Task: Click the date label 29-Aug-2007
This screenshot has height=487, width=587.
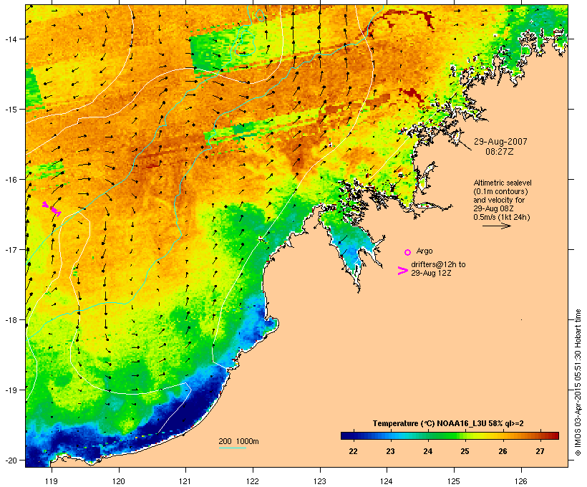Action: click(500, 142)
